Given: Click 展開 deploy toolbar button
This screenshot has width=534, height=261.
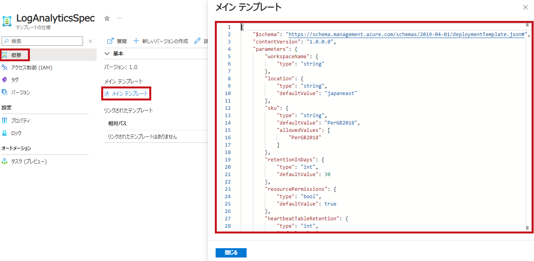Looking at the screenshot, I should [x=117, y=41].
